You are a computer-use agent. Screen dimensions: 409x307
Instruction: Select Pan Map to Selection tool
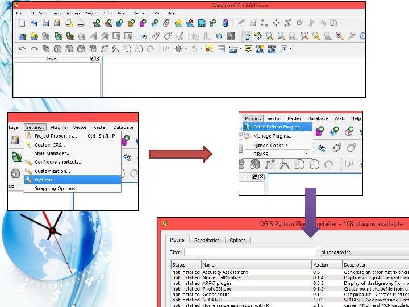pos(258,36)
